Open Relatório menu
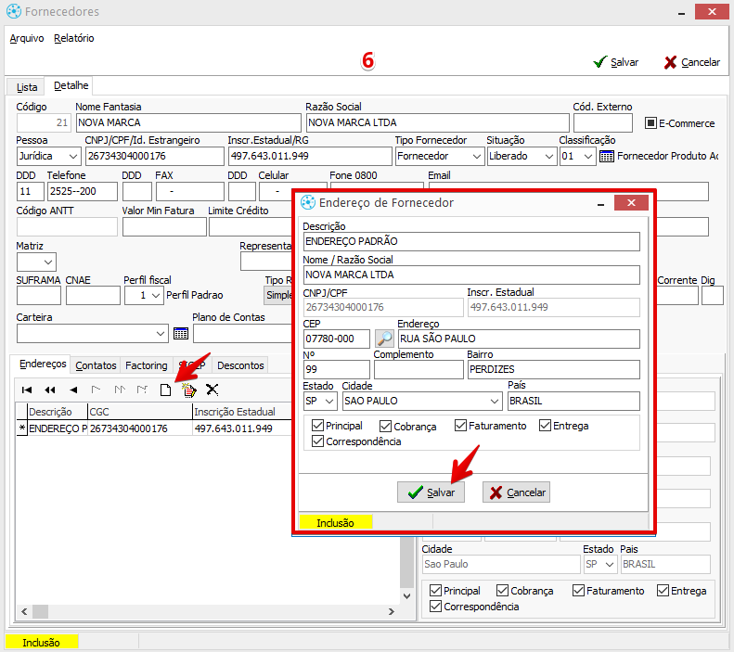The width and height of the screenshot is (734, 652). (x=74, y=38)
